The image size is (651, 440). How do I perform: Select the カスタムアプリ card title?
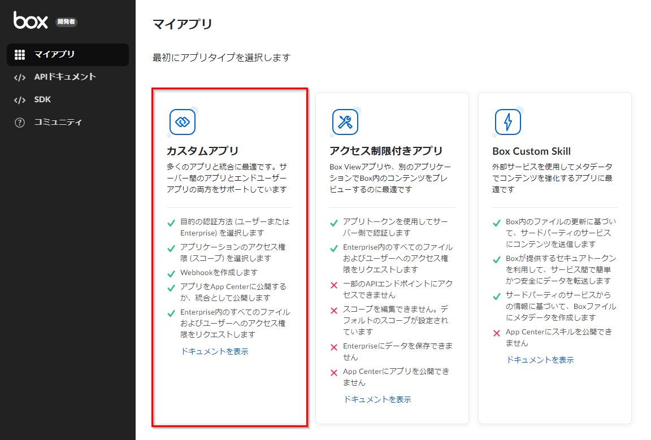pyautogui.click(x=203, y=151)
